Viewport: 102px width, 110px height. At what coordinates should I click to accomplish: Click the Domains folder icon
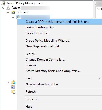13,12
